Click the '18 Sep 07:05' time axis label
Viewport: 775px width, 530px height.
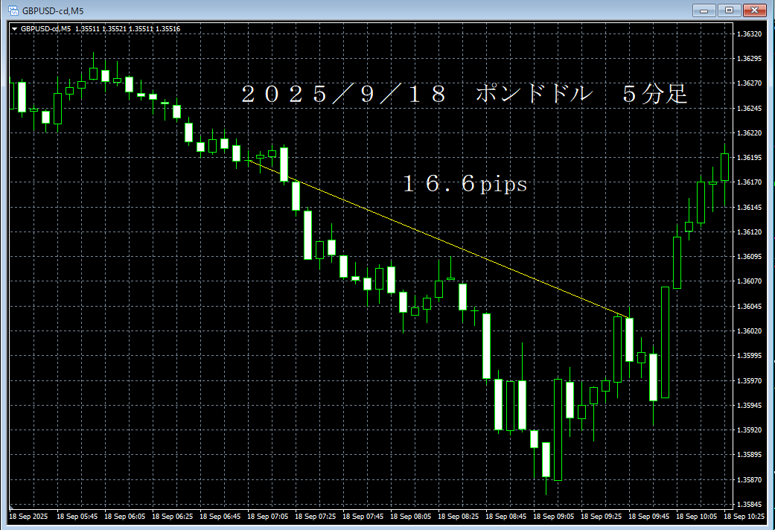pyautogui.click(x=267, y=516)
